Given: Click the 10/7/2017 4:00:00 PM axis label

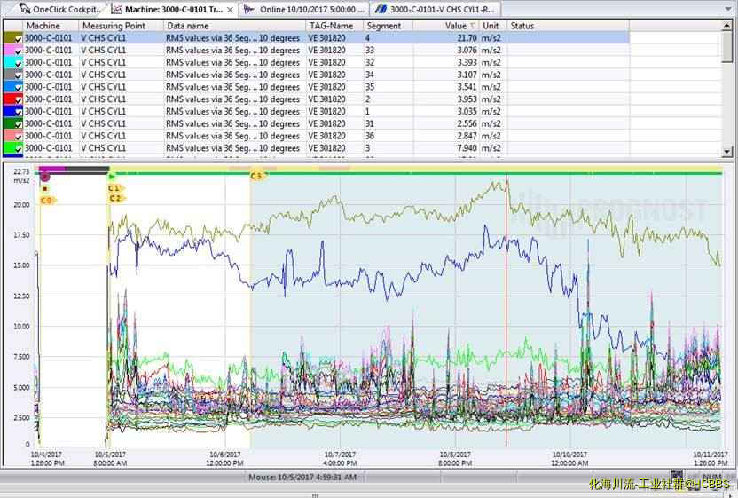Looking at the screenshot, I should (x=340, y=459).
